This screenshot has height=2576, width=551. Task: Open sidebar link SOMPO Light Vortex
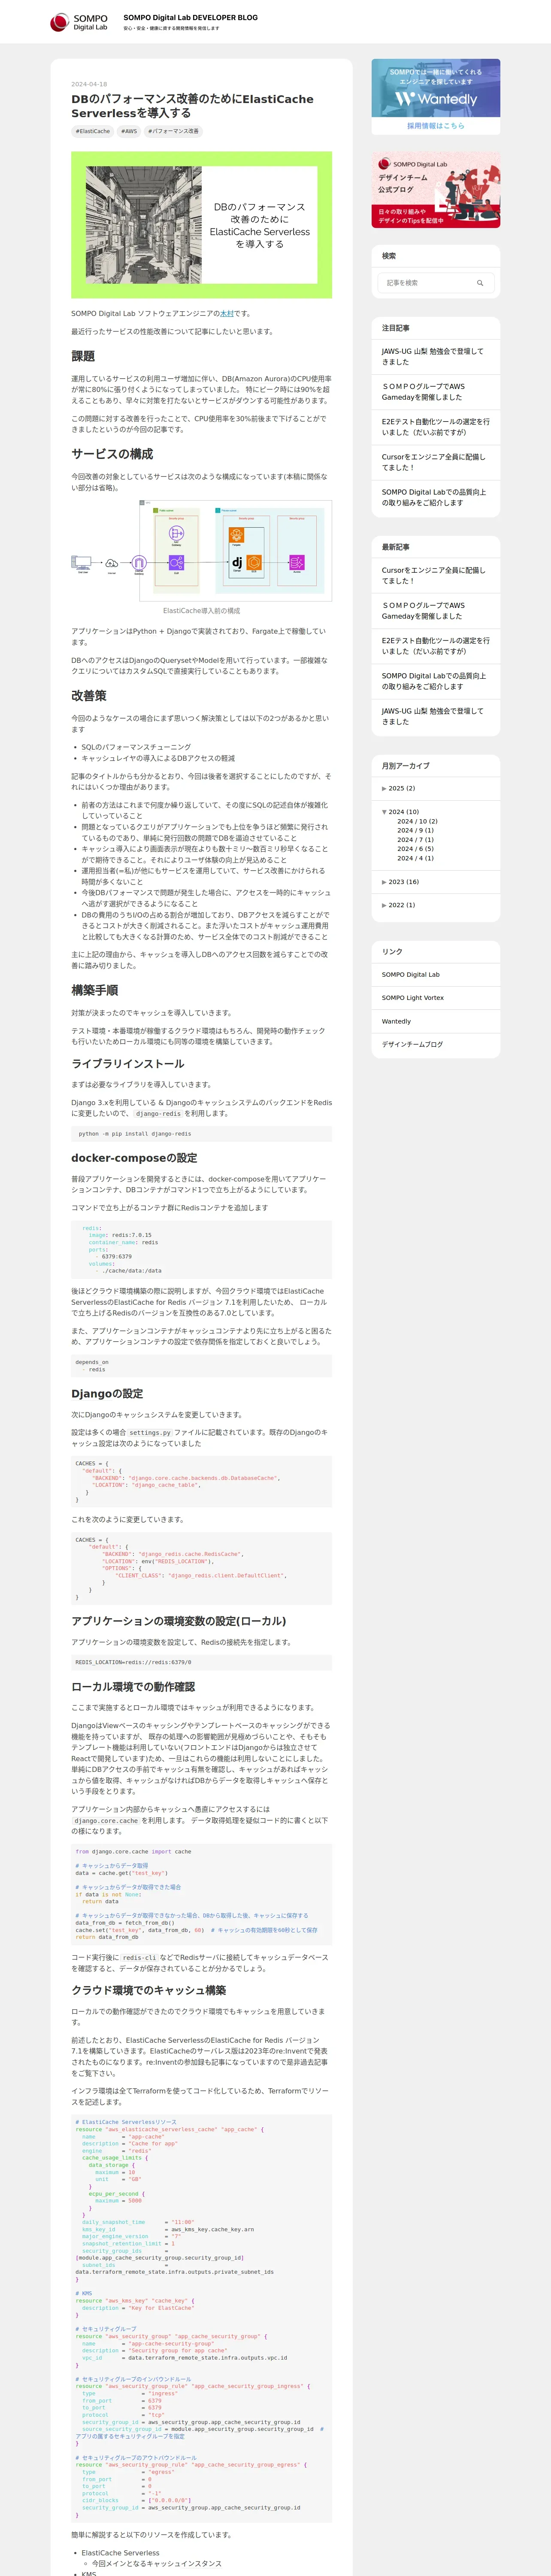point(412,998)
